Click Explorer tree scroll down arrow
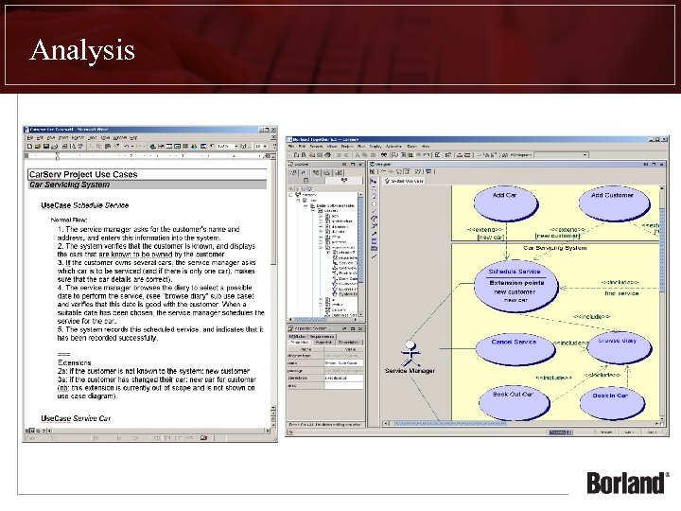This screenshot has width=681, height=511. pos(360,314)
